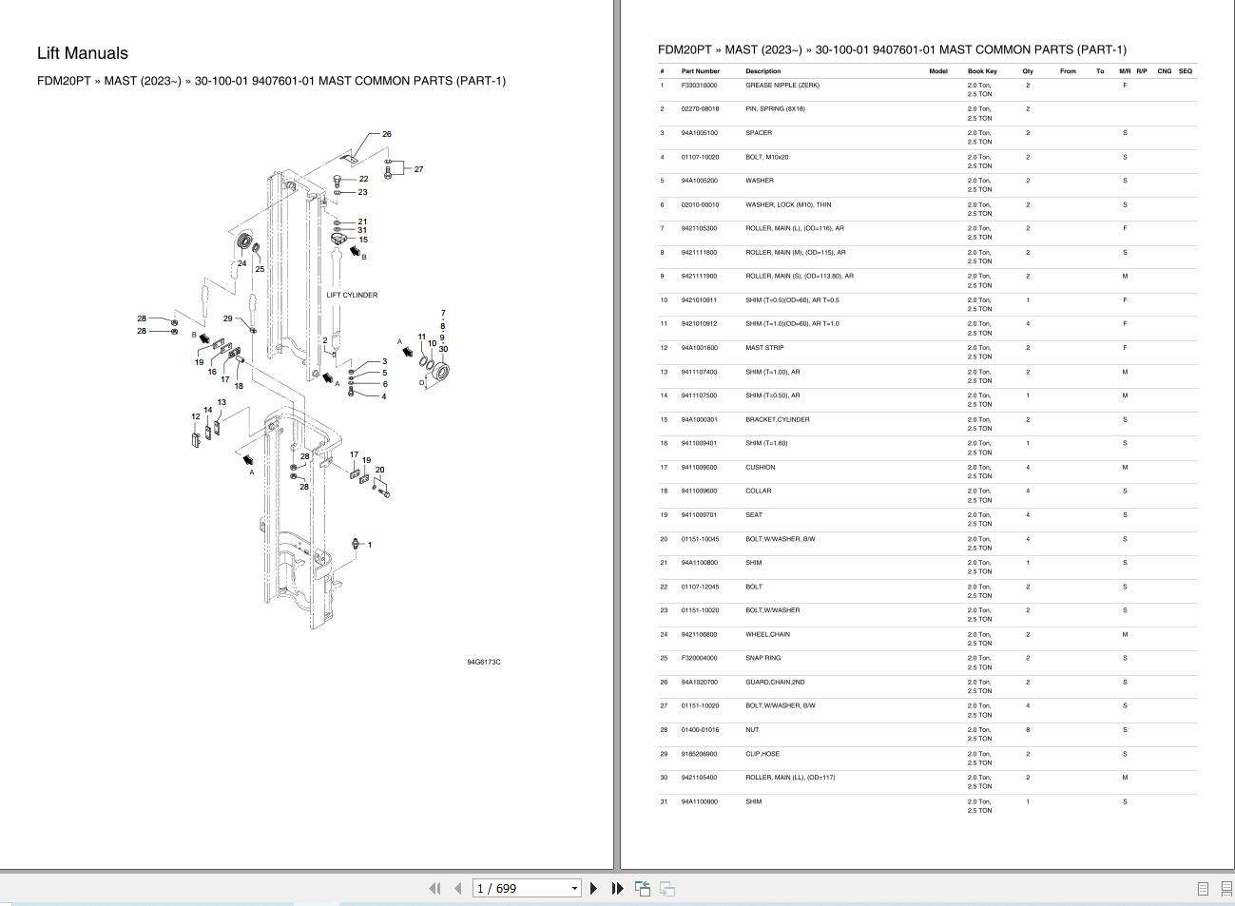
Task: Click the go-to-next-view icon
Action: 666,888
